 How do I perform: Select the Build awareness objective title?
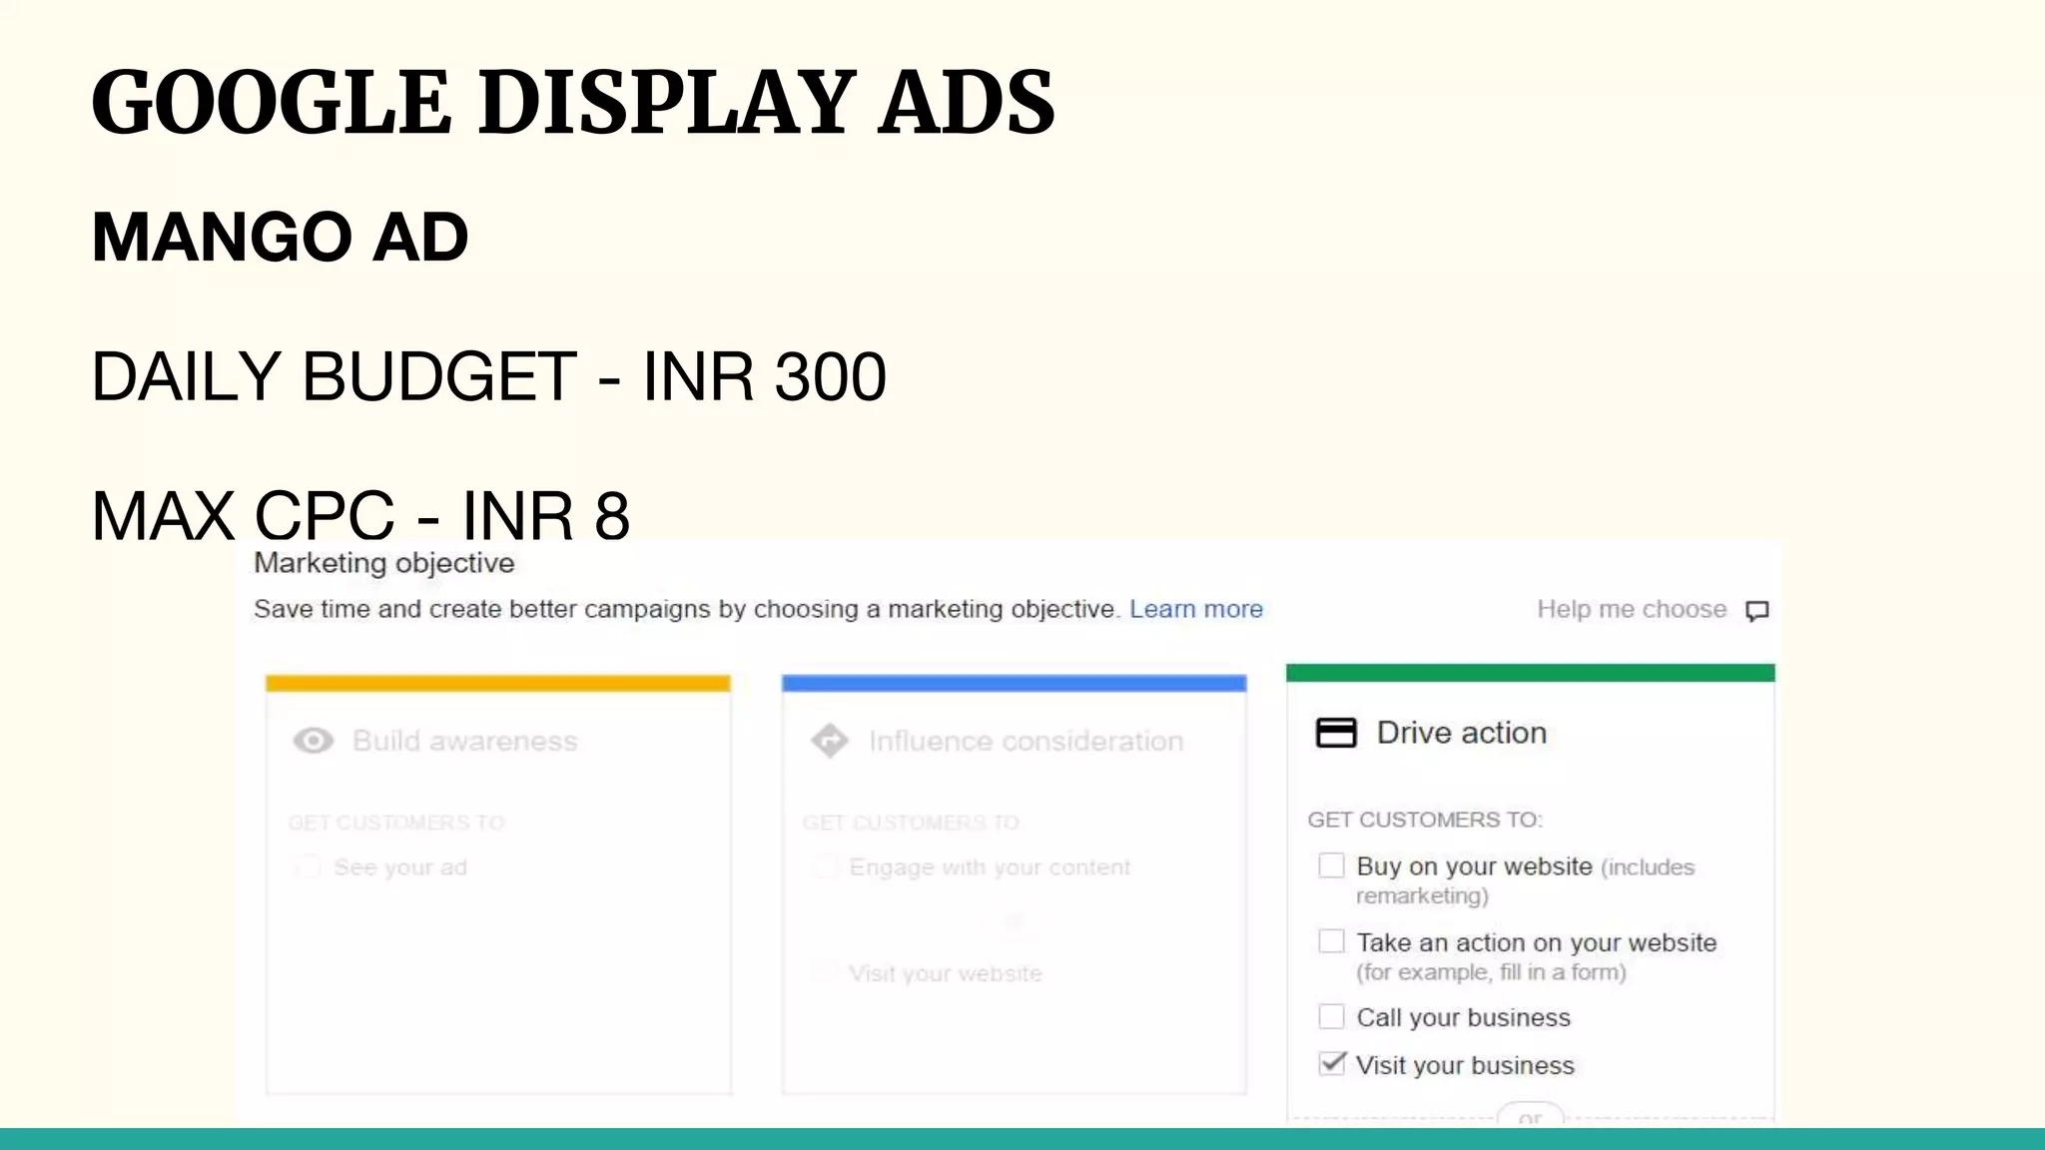(465, 741)
